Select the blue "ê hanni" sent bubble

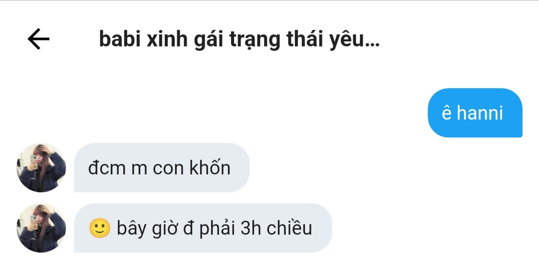pyautogui.click(x=475, y=113)
